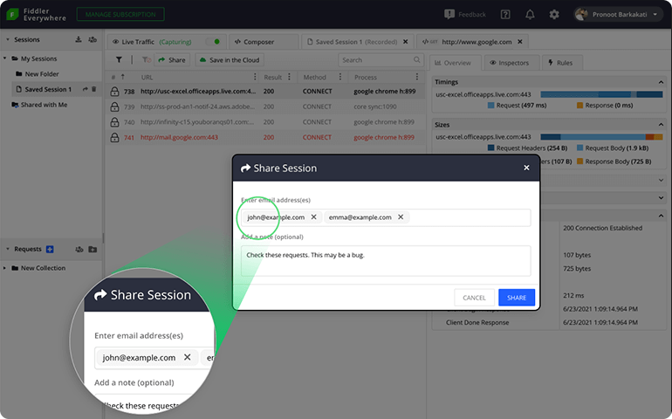The image size is (672, 419).
Task: Close the http://www.google.com tab
Action: click(x=520, y=42)
